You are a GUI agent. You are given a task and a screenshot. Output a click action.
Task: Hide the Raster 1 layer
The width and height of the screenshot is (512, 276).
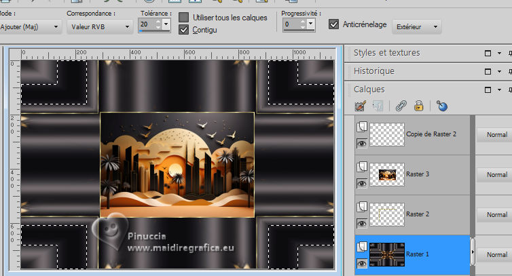(361, 264)
